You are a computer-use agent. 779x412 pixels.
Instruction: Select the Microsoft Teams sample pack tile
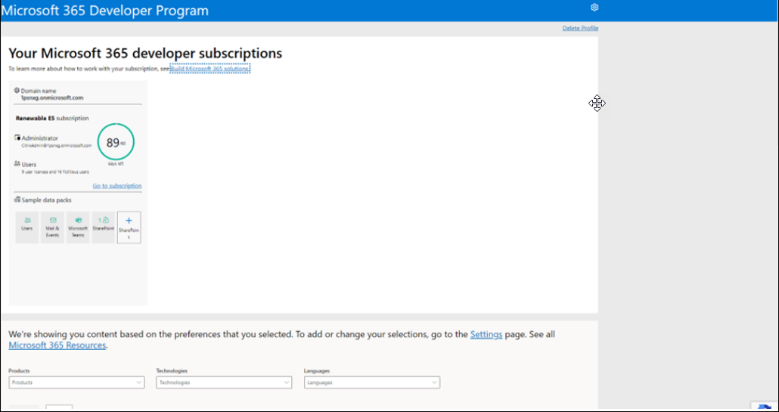coord(78,228)
